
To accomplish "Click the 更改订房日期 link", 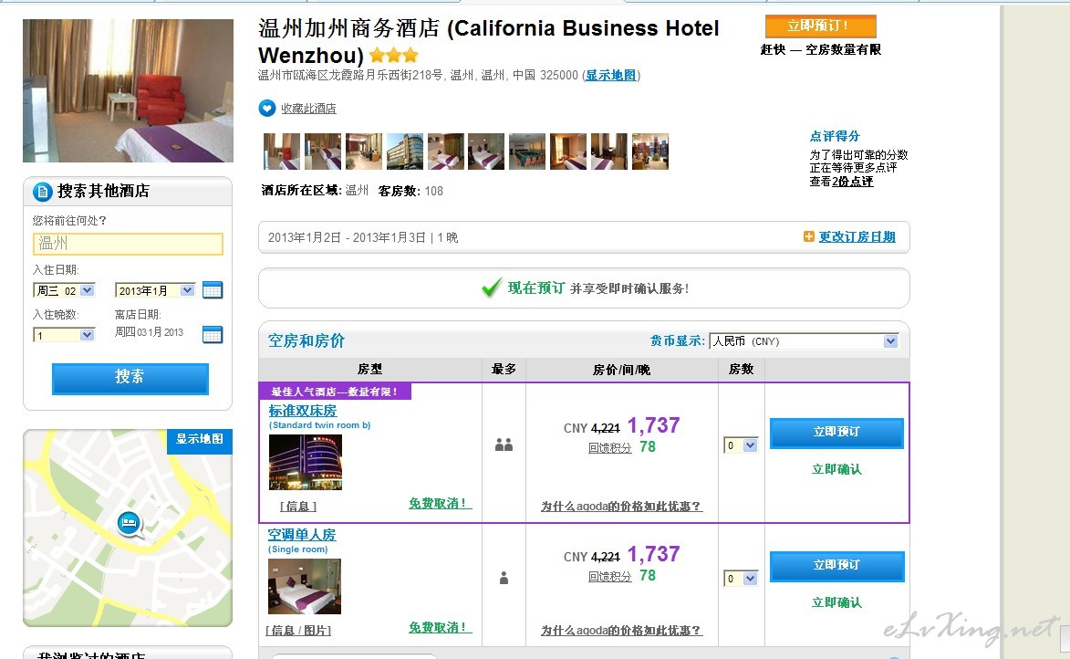I will [857, 237].
